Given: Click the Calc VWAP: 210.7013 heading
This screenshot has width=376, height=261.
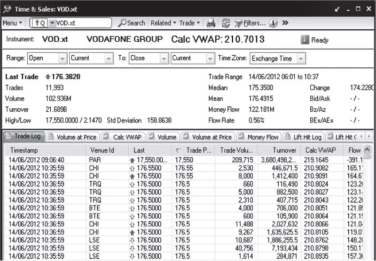Looking at the screenshot, I should 218,40.
